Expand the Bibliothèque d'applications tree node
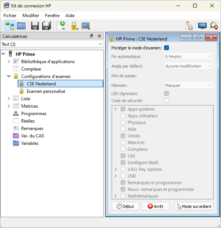 [9, 62]
